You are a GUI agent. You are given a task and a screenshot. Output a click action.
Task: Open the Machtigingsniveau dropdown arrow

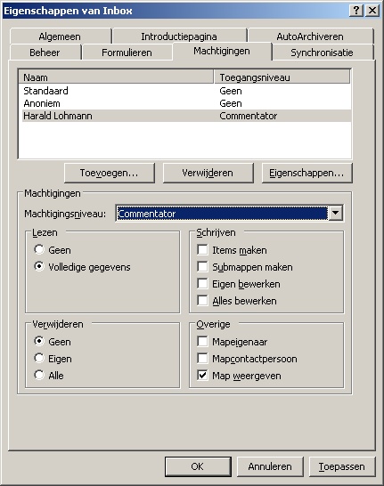click(x=336, y=213)
